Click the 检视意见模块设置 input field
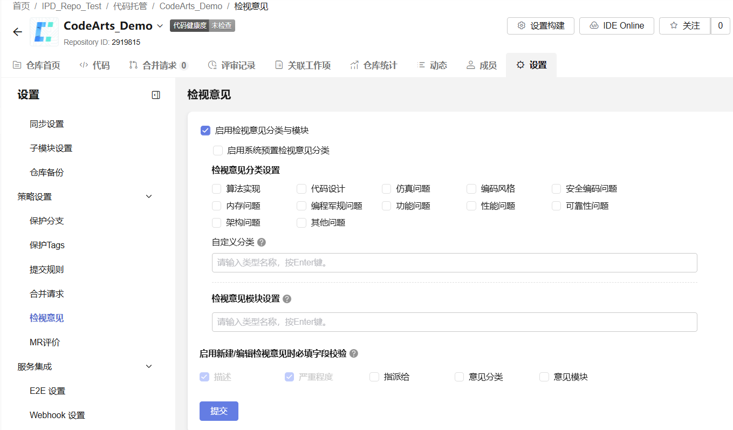The width and height of the screenshot is (733, 430). click(x=454, y=322)
